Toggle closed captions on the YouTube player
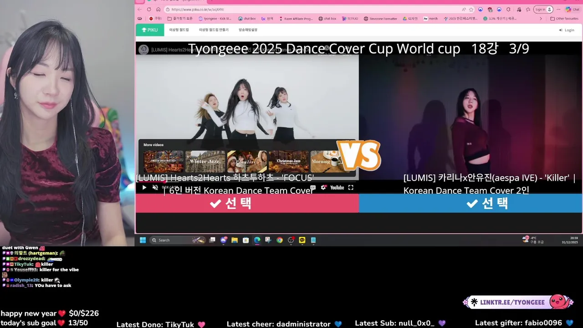Image resolution: width=583 pixels, height=328 pixels. 313,187
